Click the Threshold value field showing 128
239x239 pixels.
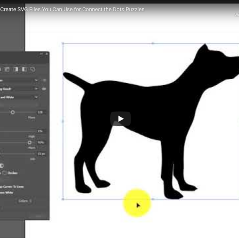pos(41,112)
